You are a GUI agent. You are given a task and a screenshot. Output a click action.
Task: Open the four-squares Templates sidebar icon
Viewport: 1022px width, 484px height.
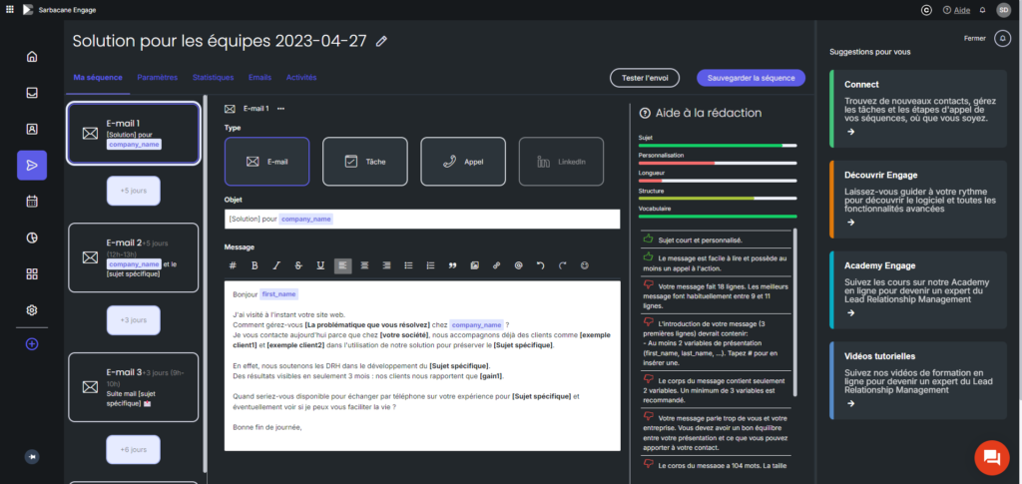(32, 273)
